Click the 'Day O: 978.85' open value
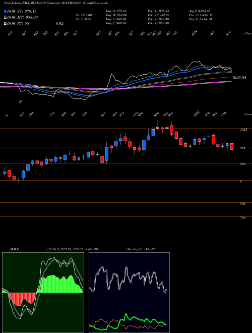 (x=116, y=11)
